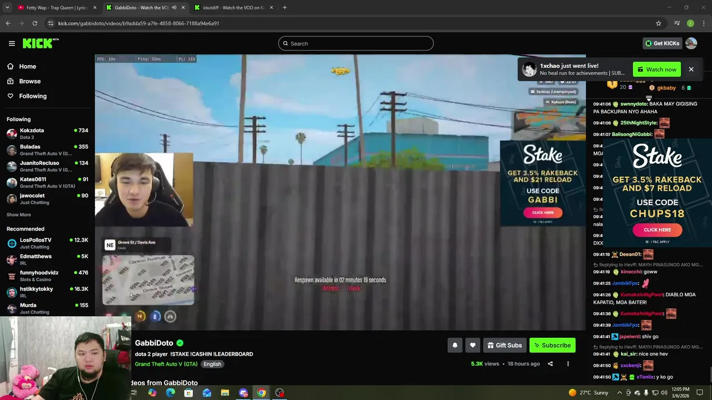Open the video more options menu
The image size is (712, 400).
(568, 364)
